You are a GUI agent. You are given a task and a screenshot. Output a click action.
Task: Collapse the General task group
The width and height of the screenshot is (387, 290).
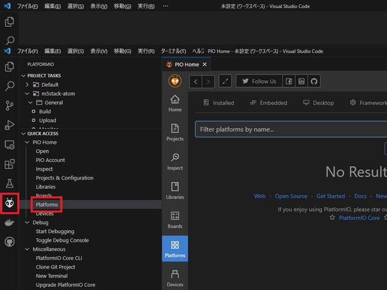pos(30,102)
